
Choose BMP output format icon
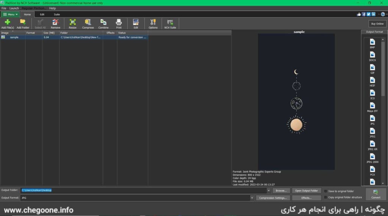click(372, 44)
